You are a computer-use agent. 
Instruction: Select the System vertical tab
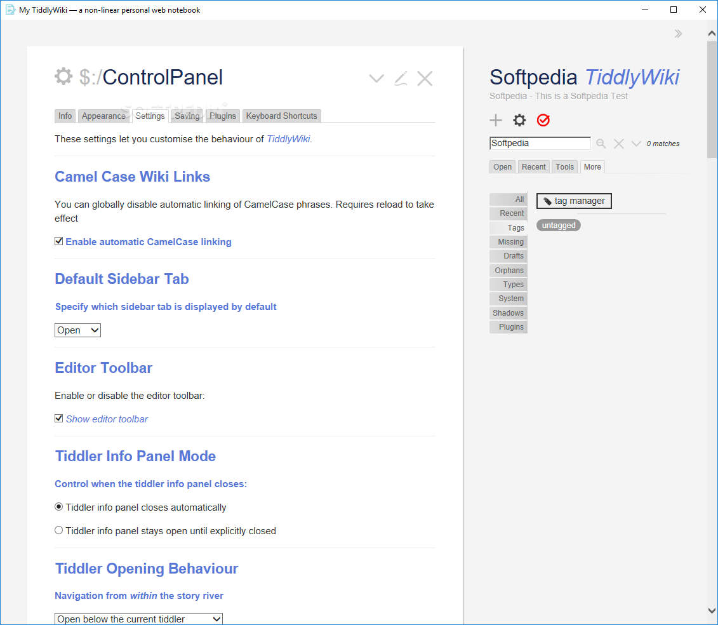[509, 299]
